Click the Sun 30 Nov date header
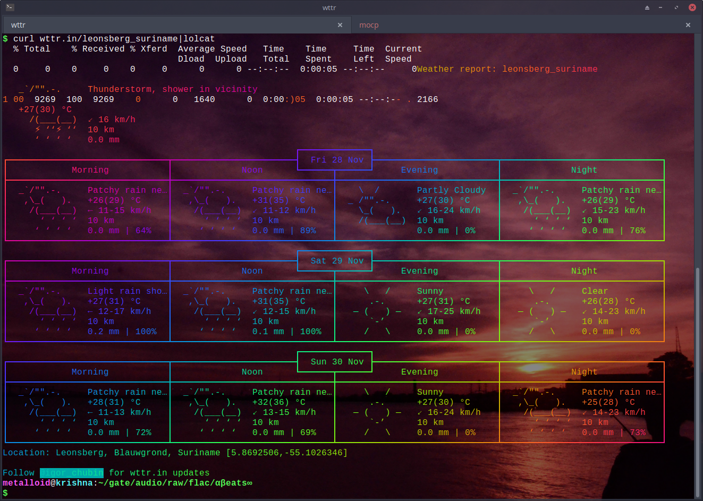 click(x=337, y=362)
